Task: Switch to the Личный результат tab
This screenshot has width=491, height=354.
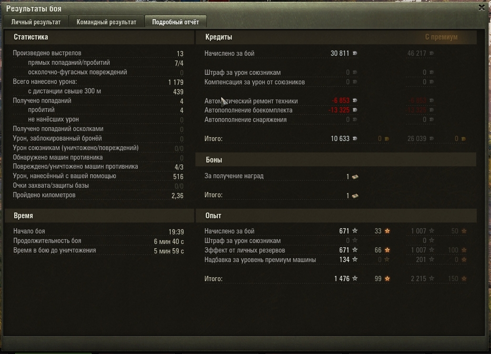Action: pyautogui.click(x=36, y=22)
